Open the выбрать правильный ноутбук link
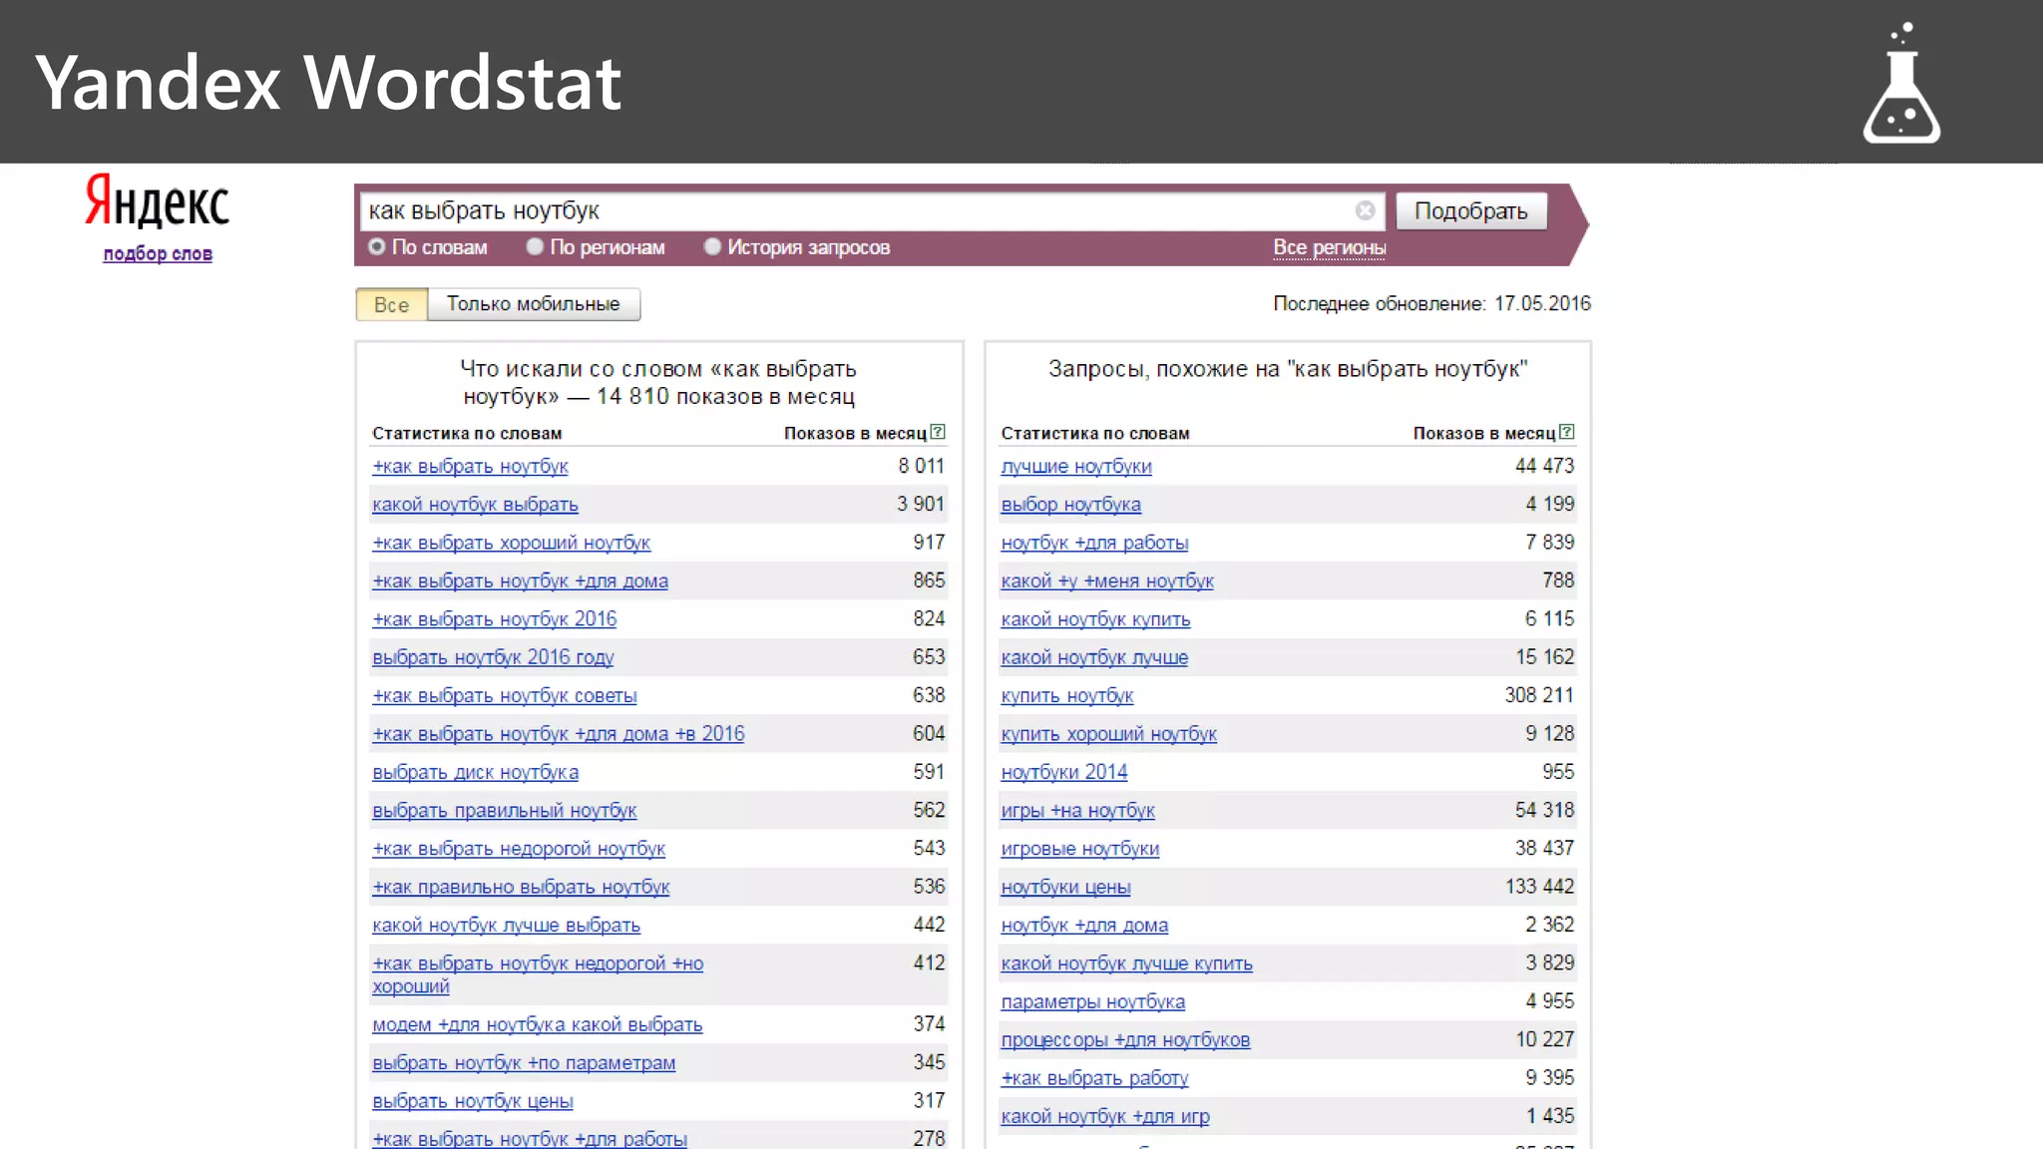This screenshot has height=1149, width=2043. (x=504, y=811)
